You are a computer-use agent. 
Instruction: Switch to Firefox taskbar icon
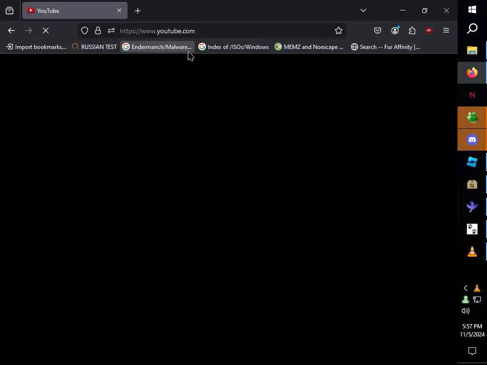pos(472,73)
